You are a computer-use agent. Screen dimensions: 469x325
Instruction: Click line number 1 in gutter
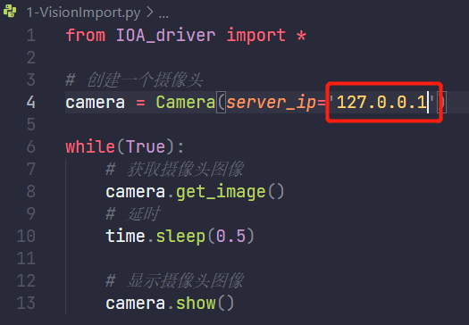click(x=31, y=36)
